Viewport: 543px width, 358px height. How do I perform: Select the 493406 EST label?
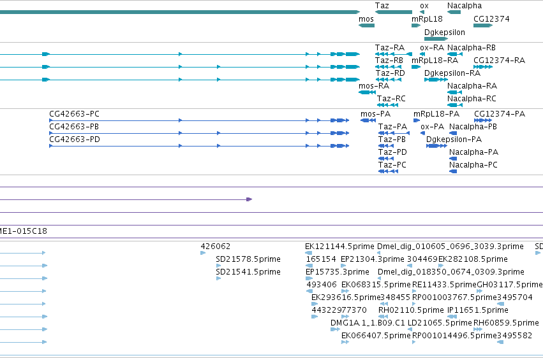pos(322,285)
